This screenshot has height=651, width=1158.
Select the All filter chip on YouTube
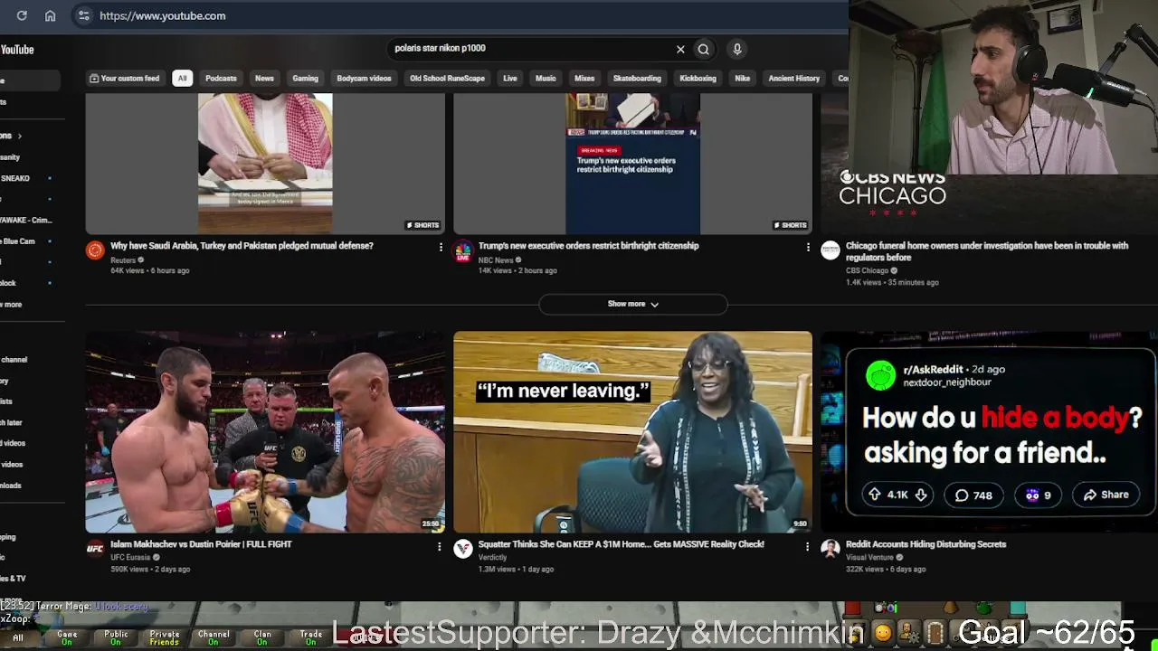[x=182, y=79]
